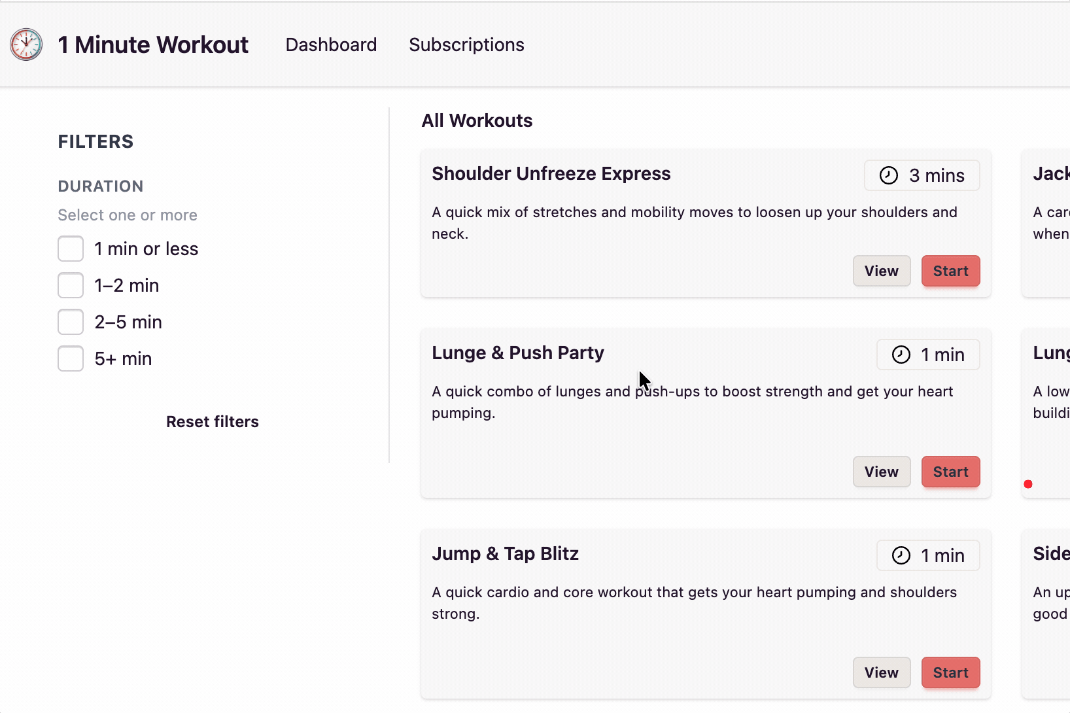Open the Dashboard nav item
The image size is (1070, 713).
(331, 44)
